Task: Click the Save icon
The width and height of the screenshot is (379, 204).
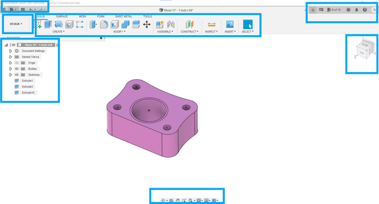Action: point(23,9)
